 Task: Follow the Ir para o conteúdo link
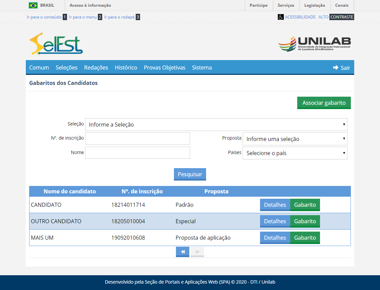click(44, 17)
